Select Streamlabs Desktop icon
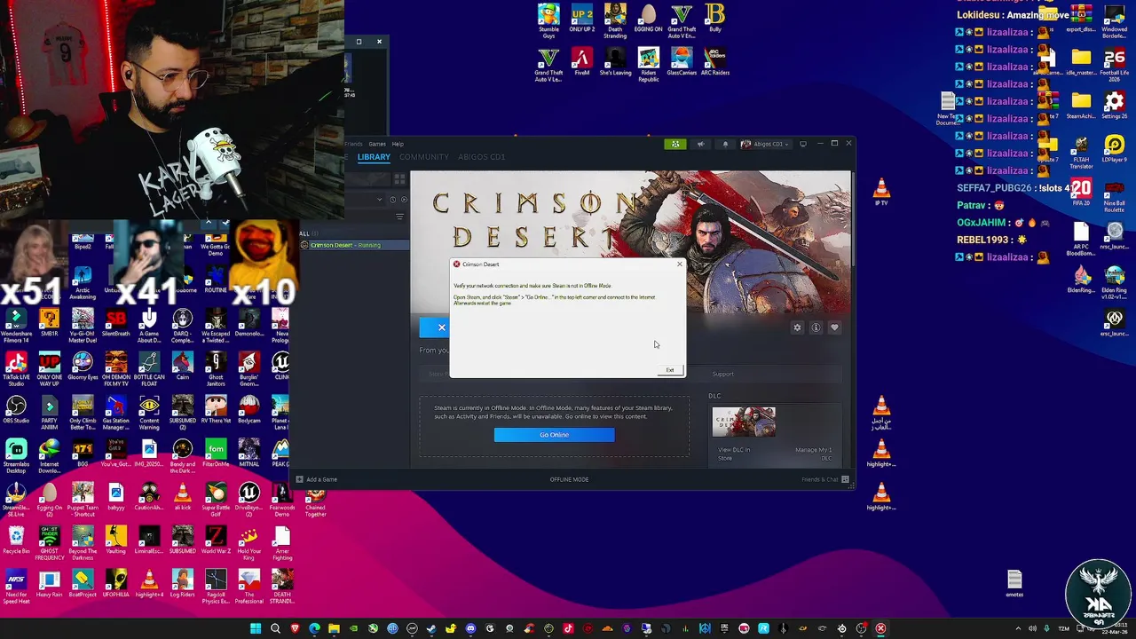This screenshot has height=639, width=1136. coord(16,456)
